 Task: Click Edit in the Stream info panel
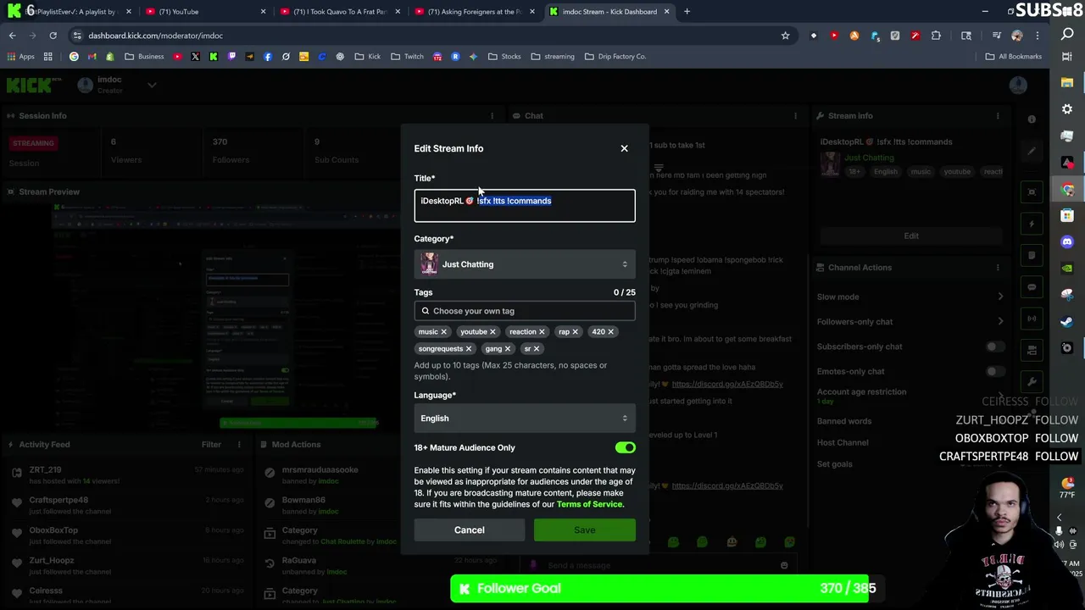911,236
